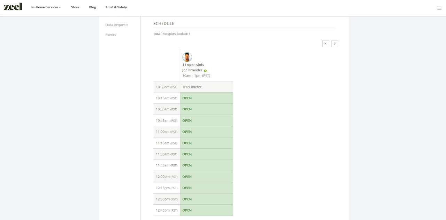Select the 11:30am OPEN slot
Viewport: 446px width, 220px height.
pyautogui.click(x=206, y=154)
